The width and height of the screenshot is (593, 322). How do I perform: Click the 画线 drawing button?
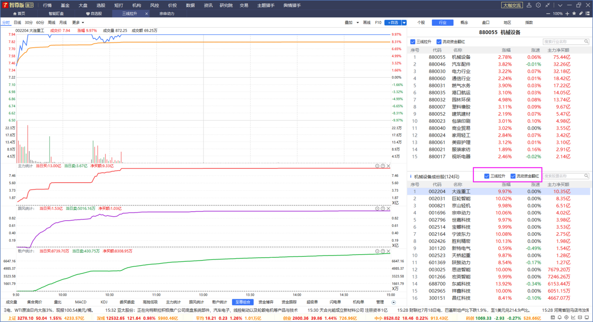(367, 22)
